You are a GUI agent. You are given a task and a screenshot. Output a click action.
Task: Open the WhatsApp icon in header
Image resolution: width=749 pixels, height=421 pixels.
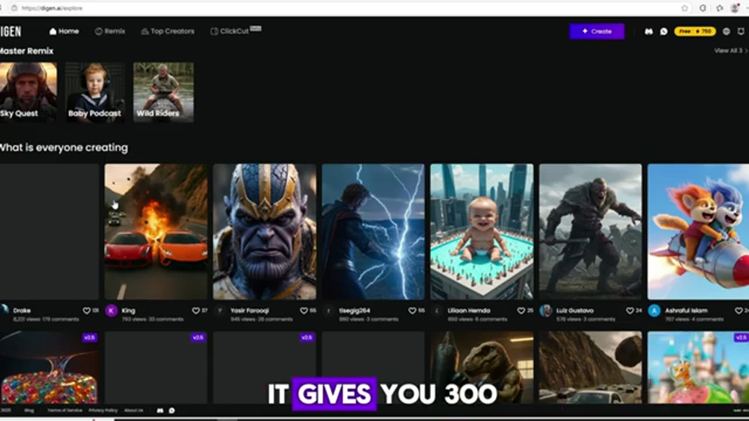(664, 32)
